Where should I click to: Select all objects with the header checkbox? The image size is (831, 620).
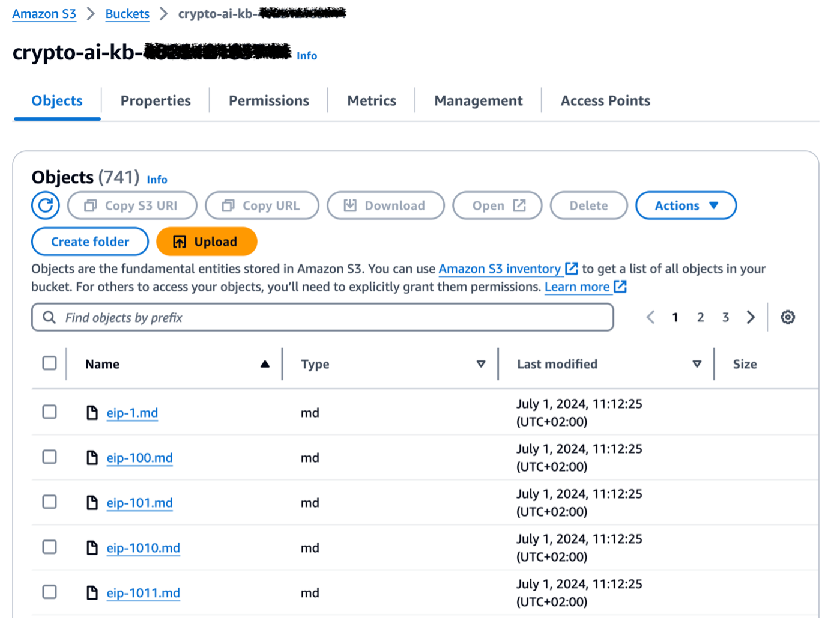49,363
